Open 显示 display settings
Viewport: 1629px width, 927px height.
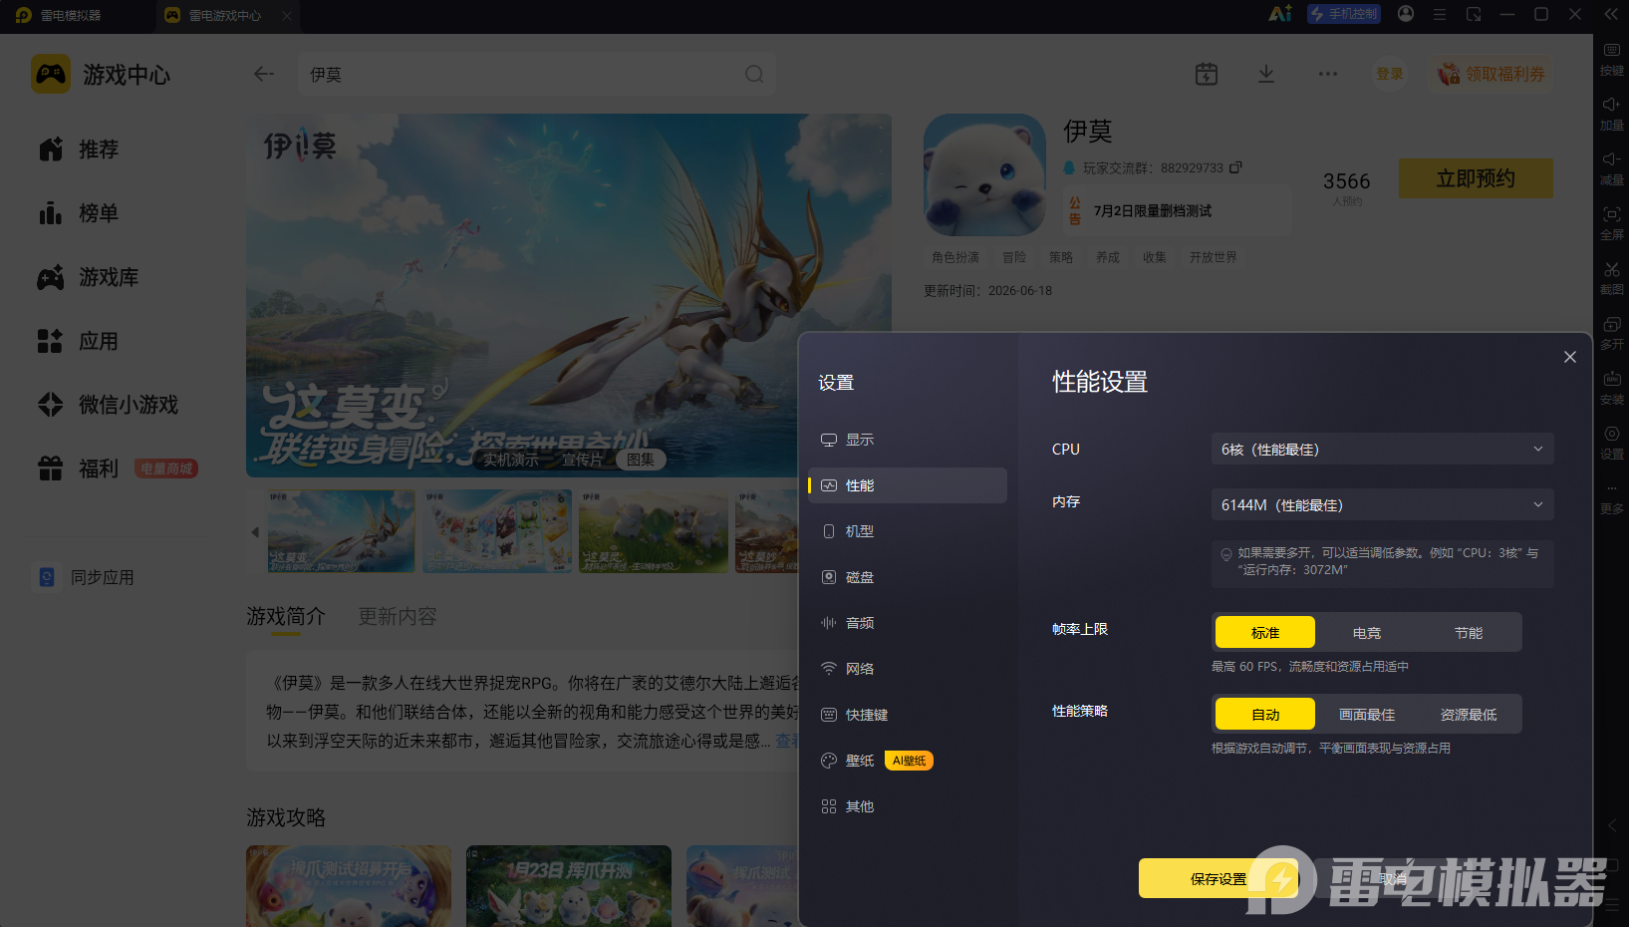tap(908, 440)
